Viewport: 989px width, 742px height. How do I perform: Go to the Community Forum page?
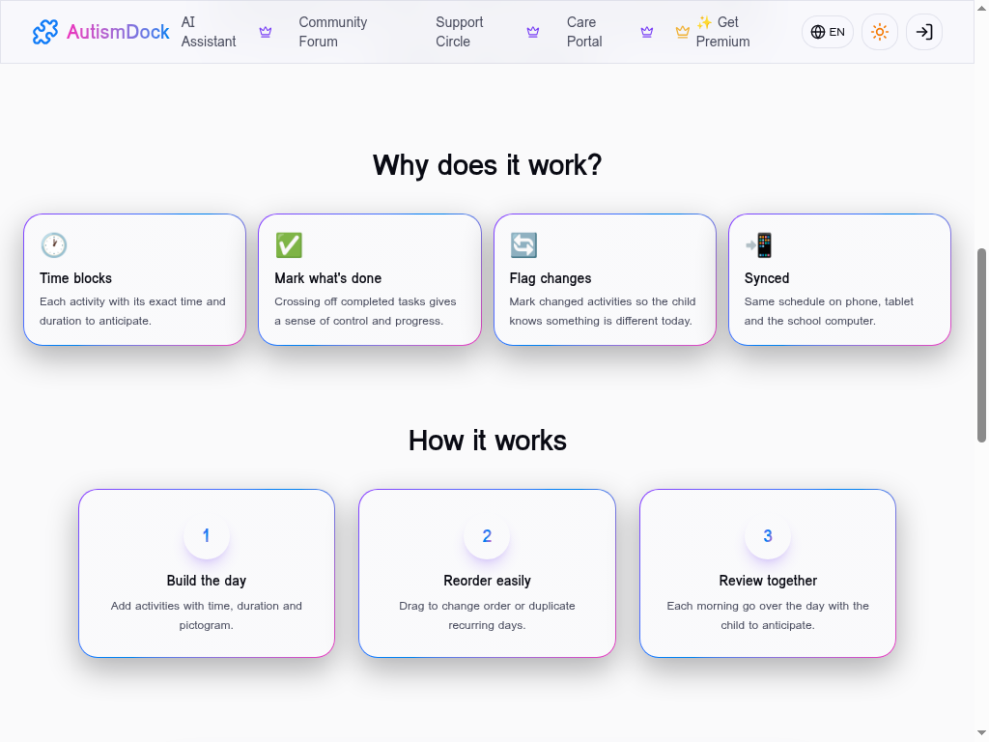coord(333,32)
